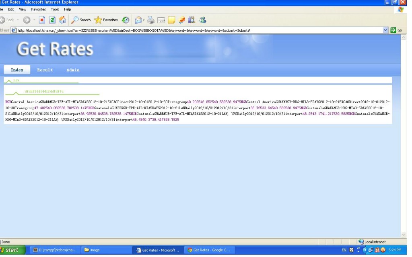Click the page icon in the address bar

click(14, 31)
